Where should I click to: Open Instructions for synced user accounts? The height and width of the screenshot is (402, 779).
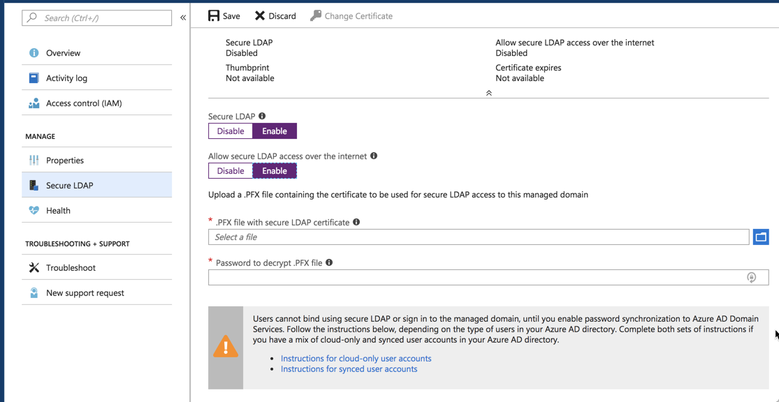349,368
